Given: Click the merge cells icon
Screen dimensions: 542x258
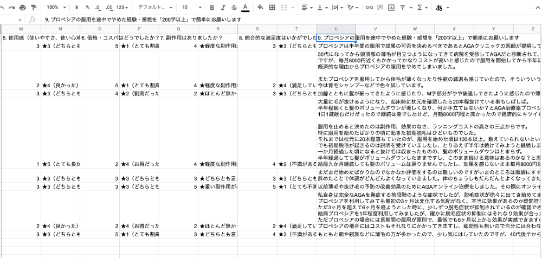Looking at the screenshot, I should (x=285, y=7).
